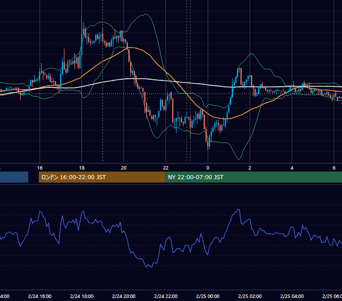Select the 22 hour label on the price chart axis

[x=166, y=168]
